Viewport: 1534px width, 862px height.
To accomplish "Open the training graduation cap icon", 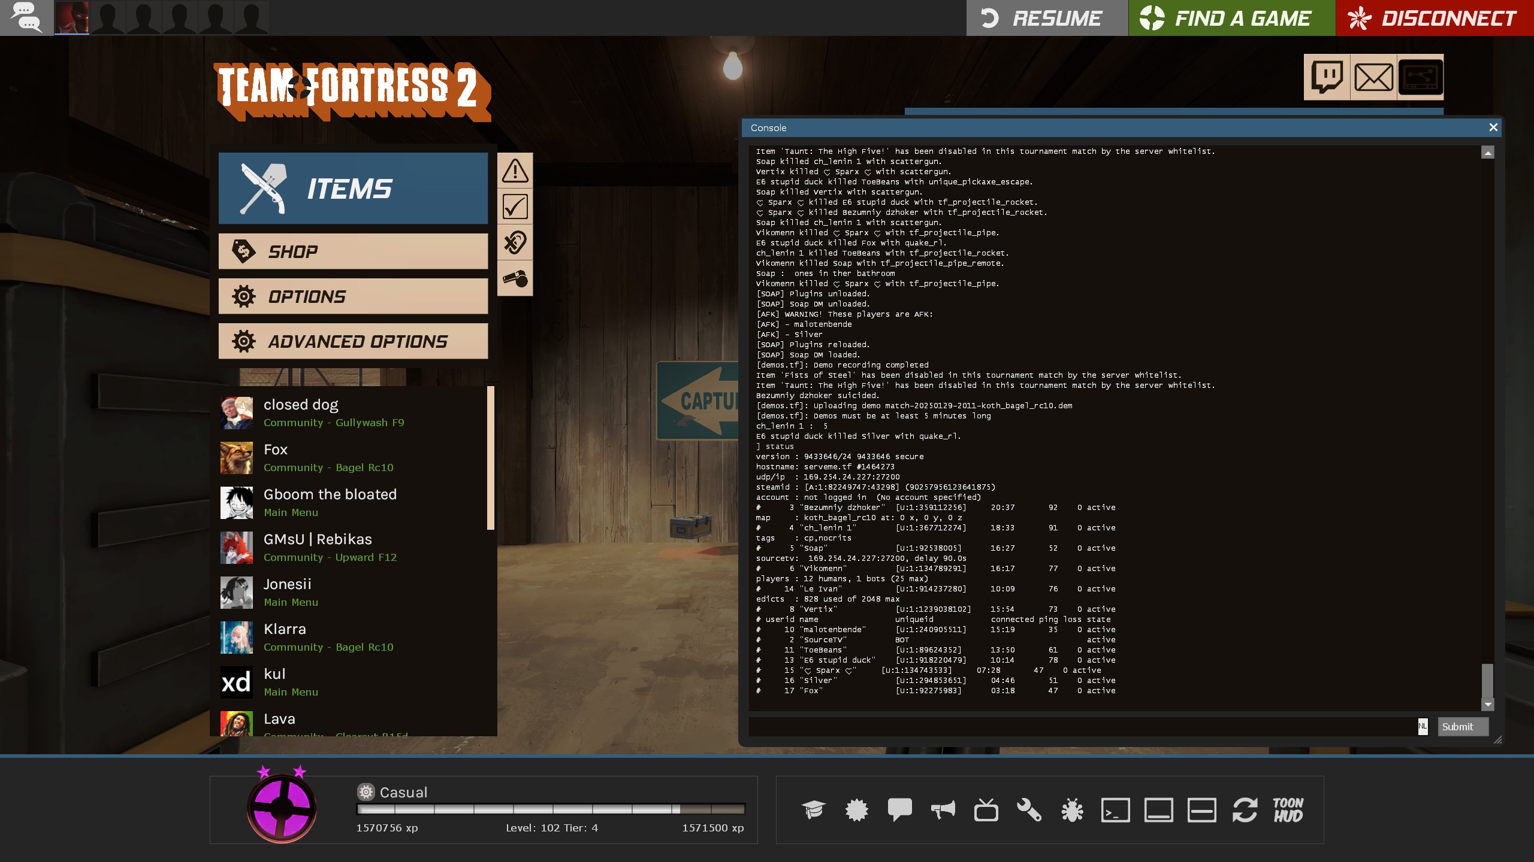I will (813, 810).
